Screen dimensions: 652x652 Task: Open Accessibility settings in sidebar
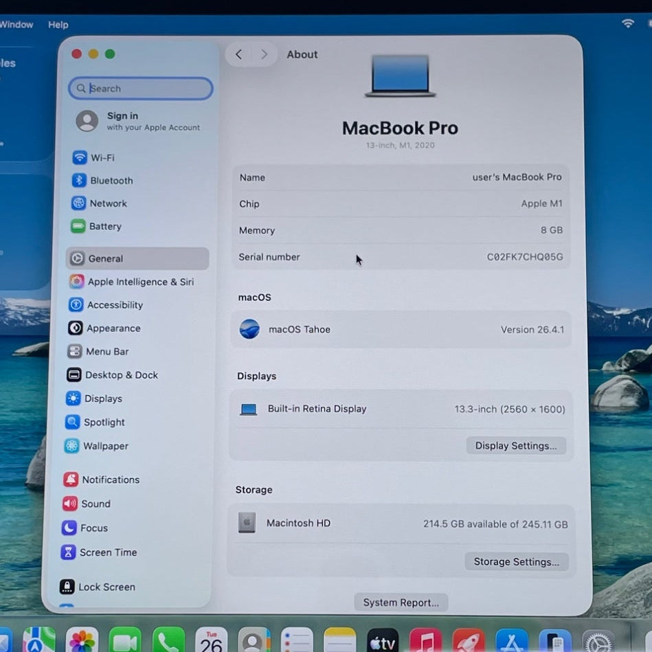[x=106, y=305]
